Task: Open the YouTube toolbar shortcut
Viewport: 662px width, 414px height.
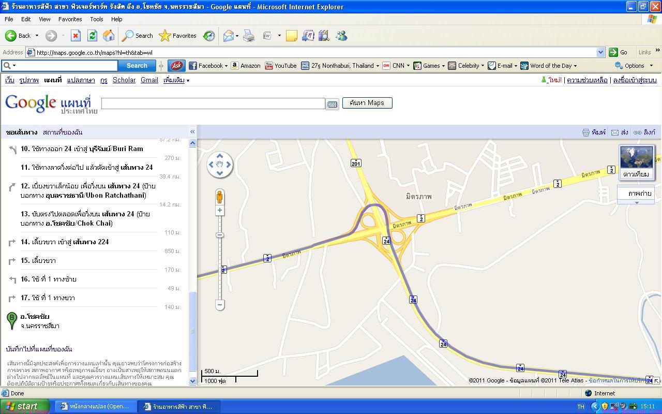Action: (280, 66)
